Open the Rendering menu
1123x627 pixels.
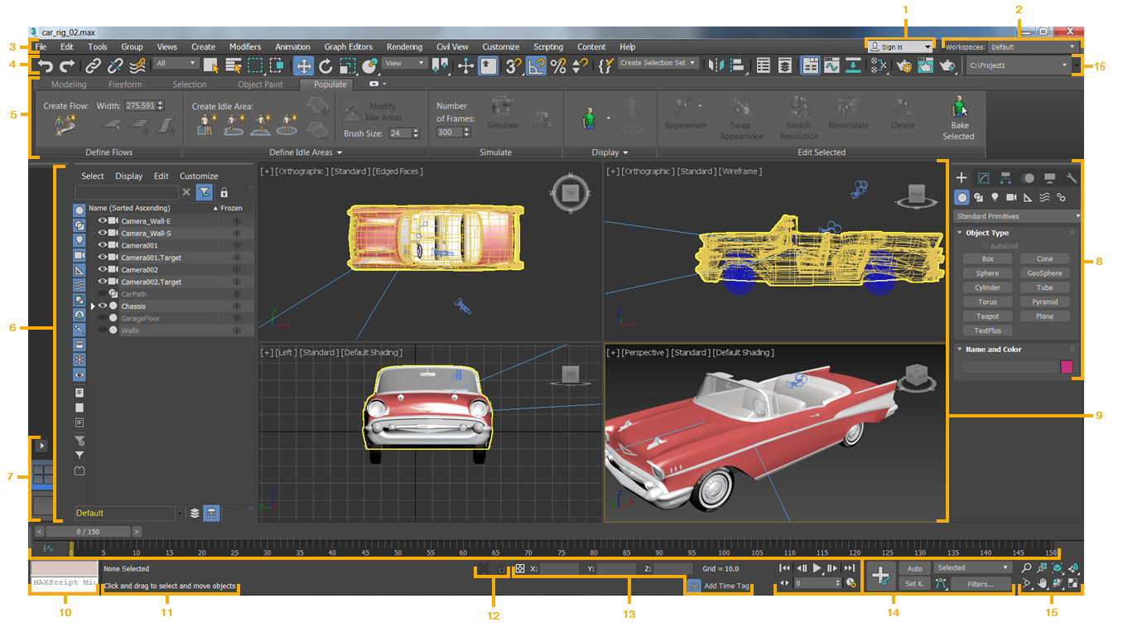point(404,47)
